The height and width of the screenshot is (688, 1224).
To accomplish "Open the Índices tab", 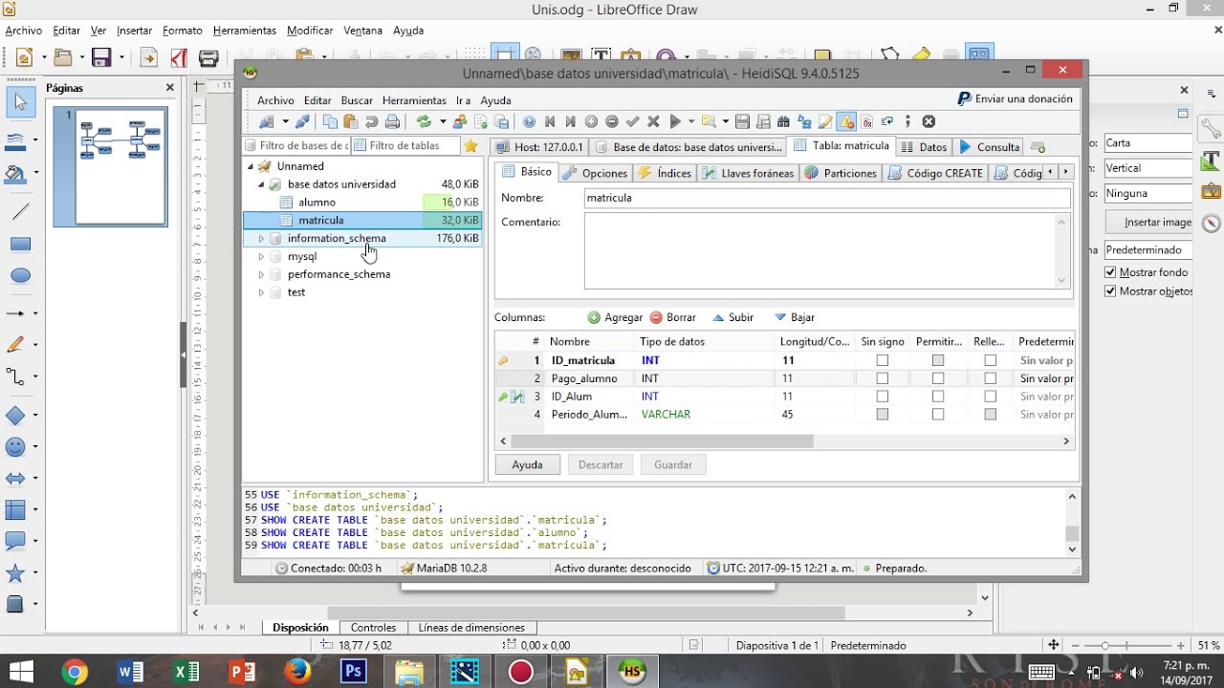I will [x=665, y=173].
